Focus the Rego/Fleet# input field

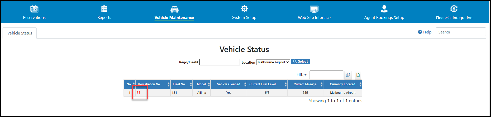(x=220, y=62)
